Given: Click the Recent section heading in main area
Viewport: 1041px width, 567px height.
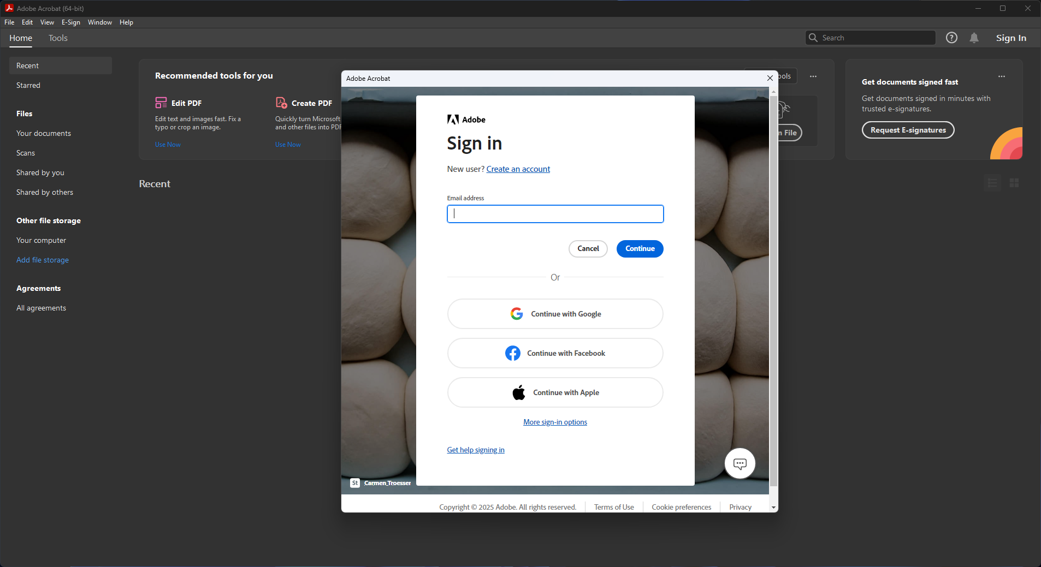Looking at the screenshot, I should click(155, 184).
